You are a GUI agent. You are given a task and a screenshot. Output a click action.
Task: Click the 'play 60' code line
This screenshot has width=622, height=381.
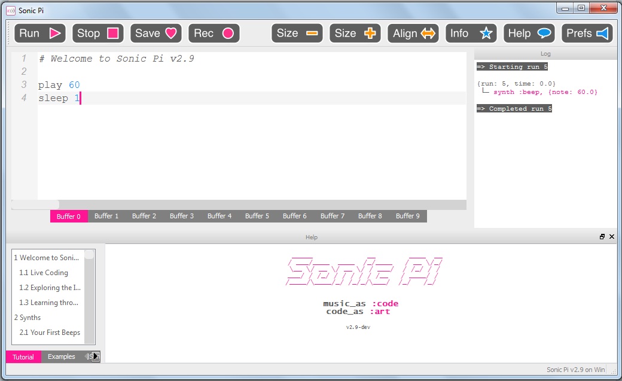(59, 85)
